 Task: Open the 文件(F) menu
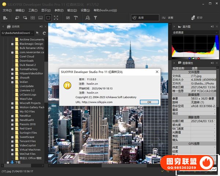[7, 10]
